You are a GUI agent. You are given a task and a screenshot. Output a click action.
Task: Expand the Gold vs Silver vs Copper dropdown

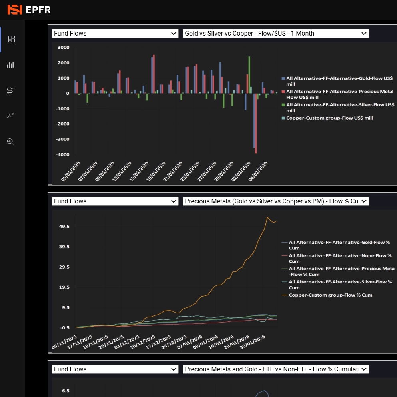(275, 34)
